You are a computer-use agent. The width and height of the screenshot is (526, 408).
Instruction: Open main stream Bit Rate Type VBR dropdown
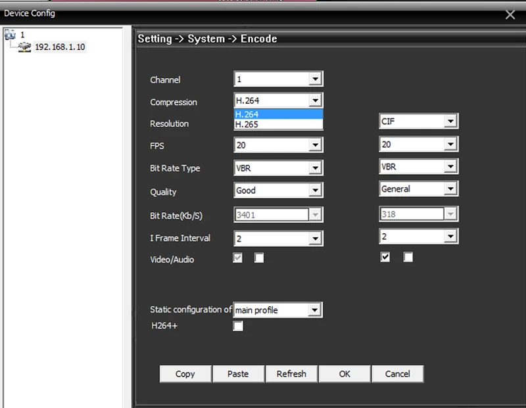click(278, 168)
